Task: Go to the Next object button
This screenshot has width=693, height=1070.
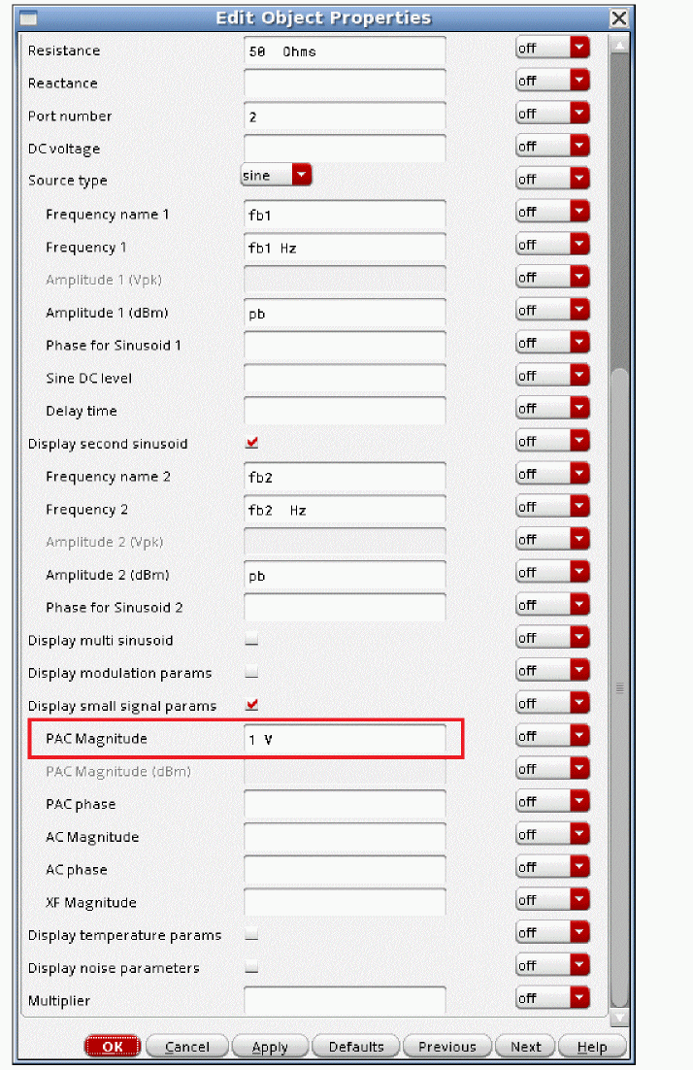Action: [525, 1047]
